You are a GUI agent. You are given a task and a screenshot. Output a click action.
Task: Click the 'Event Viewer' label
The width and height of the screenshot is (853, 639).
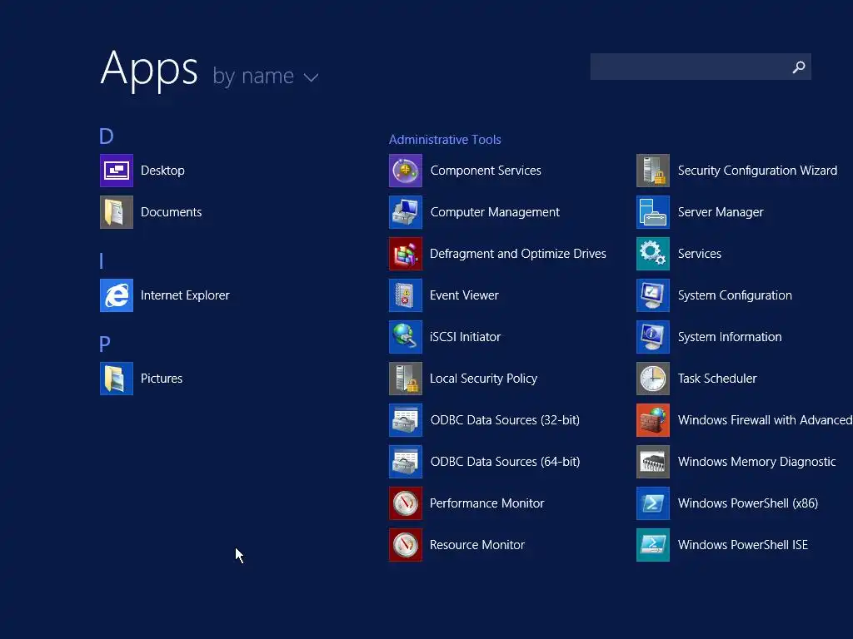click(464, 295)
